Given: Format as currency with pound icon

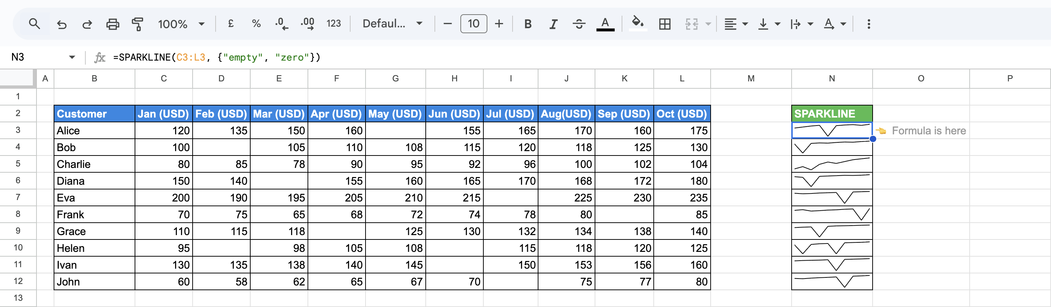Looking at the screenshot, I should click(231, 24).
